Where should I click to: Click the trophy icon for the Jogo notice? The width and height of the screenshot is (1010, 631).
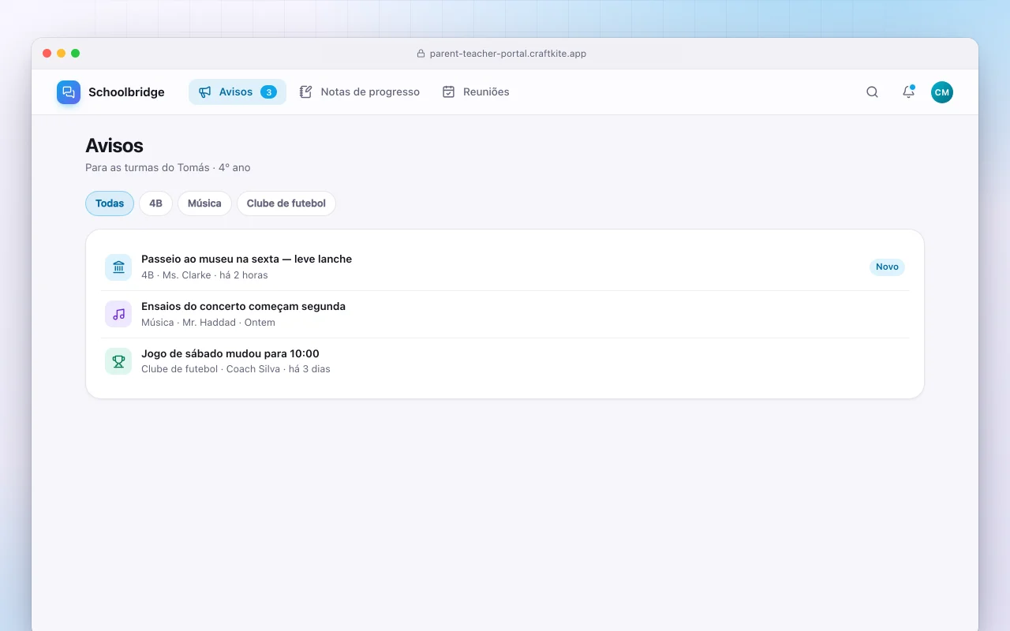(x=118, y=362)
